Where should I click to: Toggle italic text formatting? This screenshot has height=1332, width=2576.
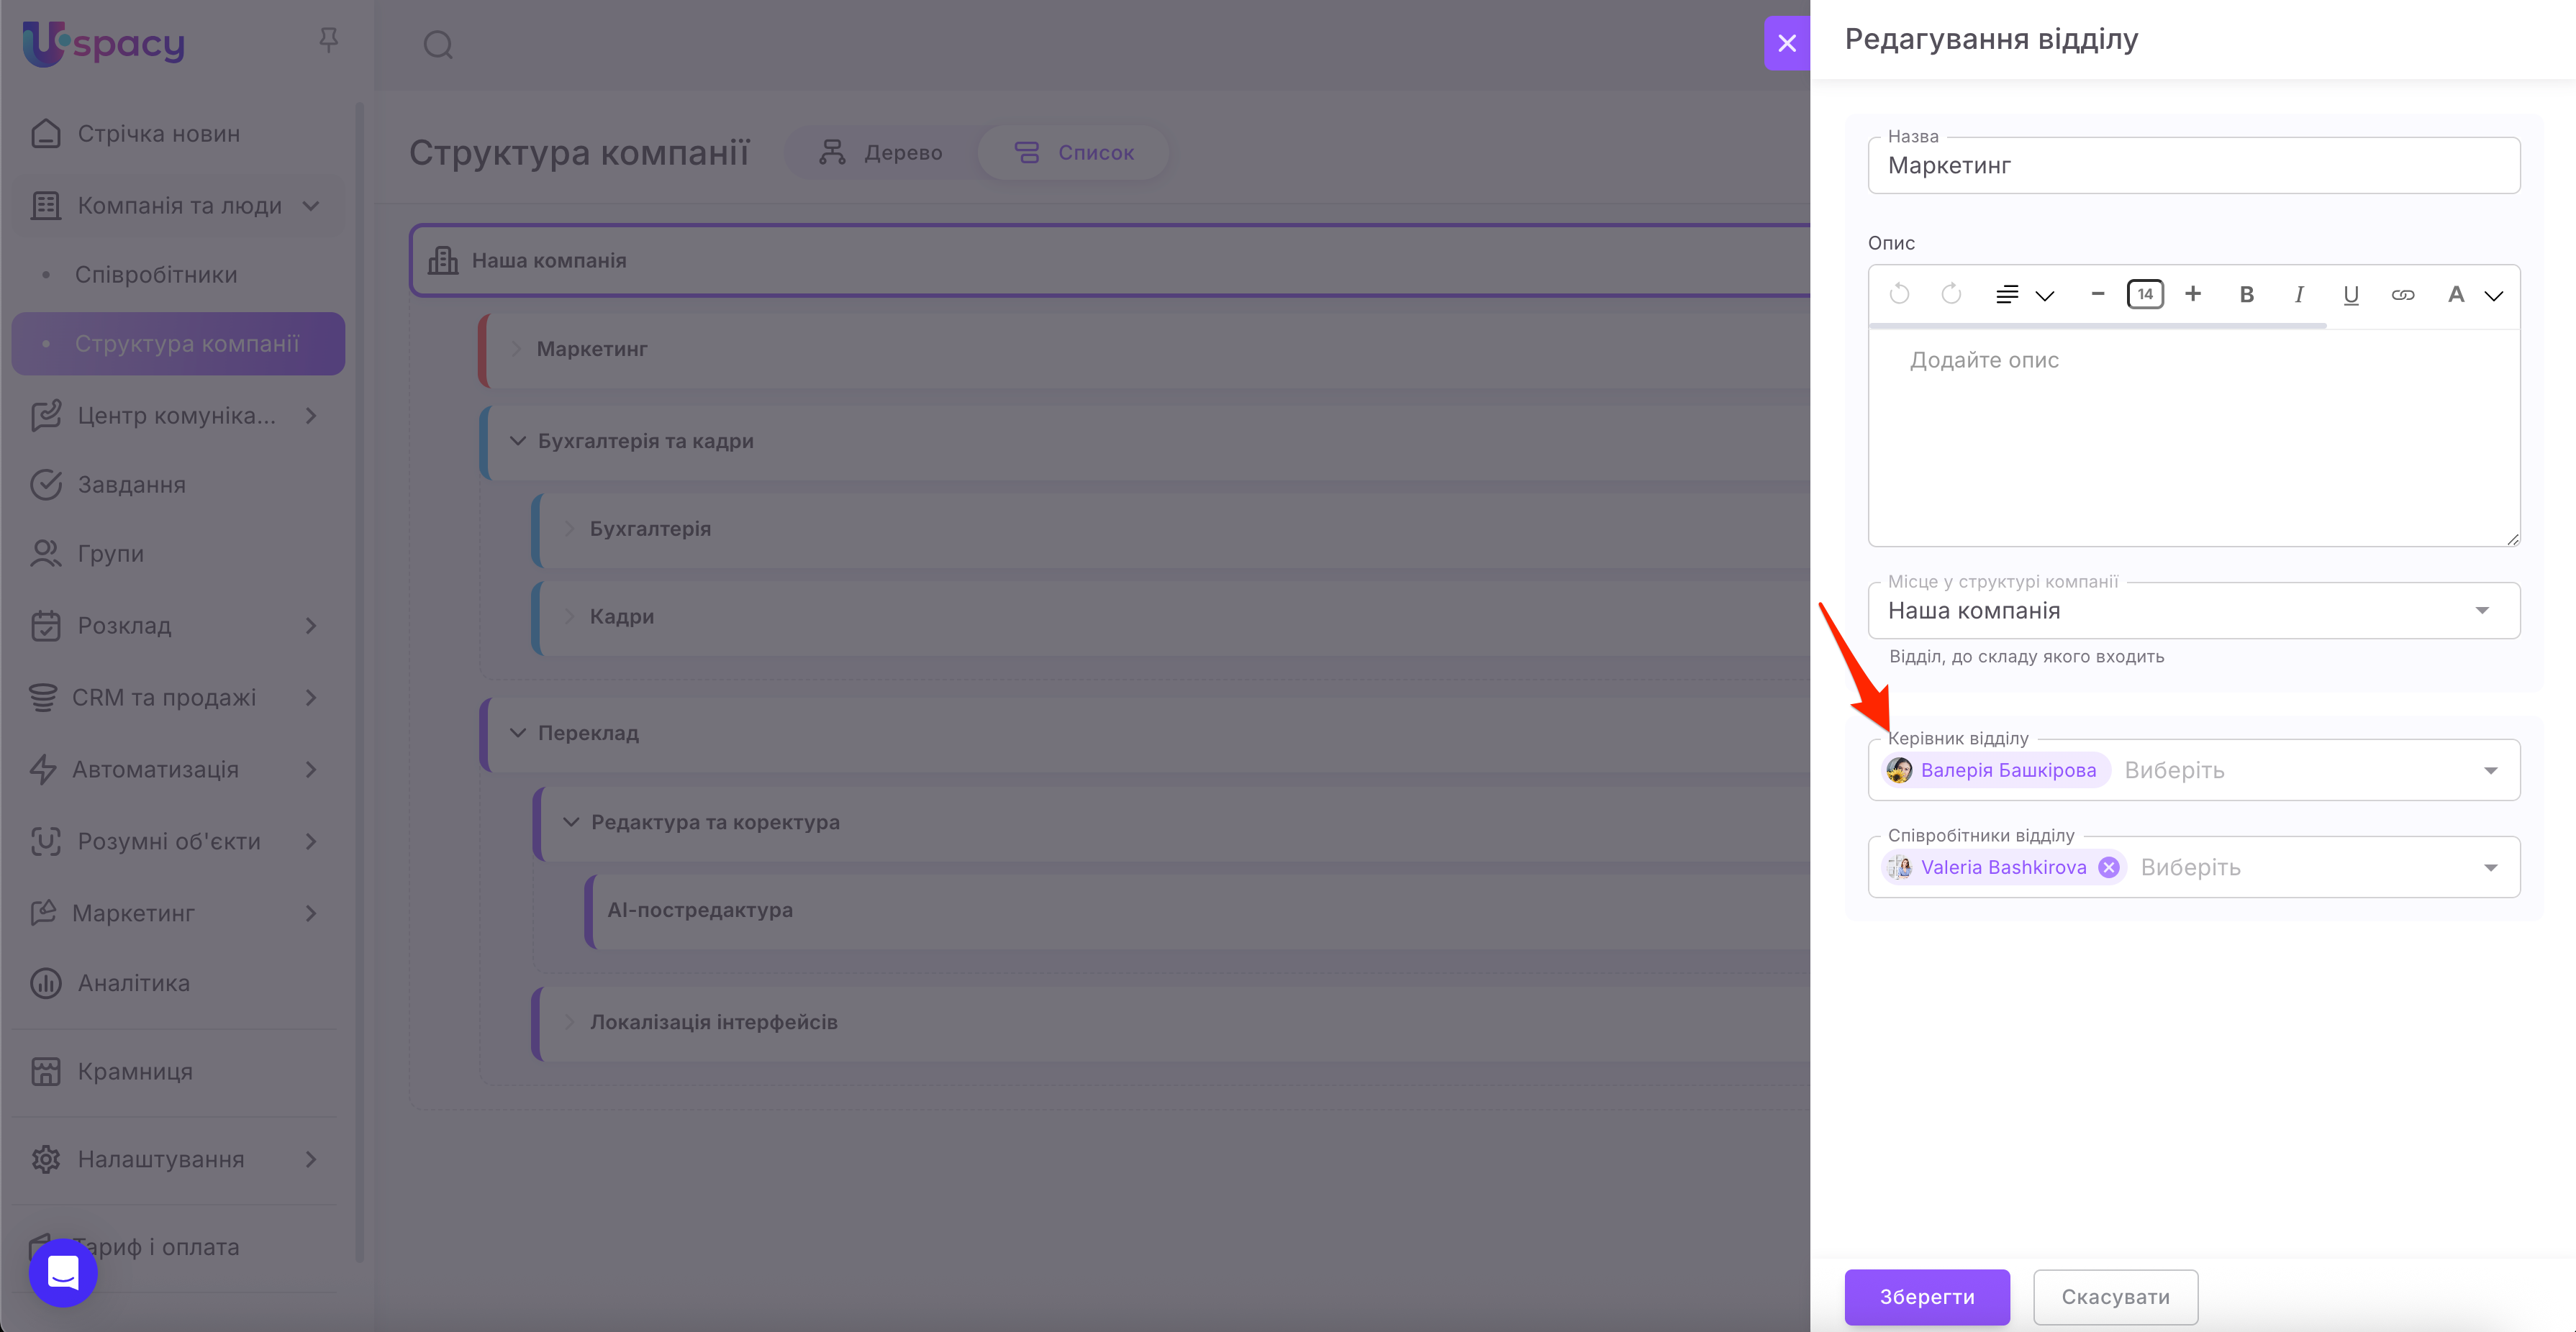pyautogui.click(x=2299, y=295)
